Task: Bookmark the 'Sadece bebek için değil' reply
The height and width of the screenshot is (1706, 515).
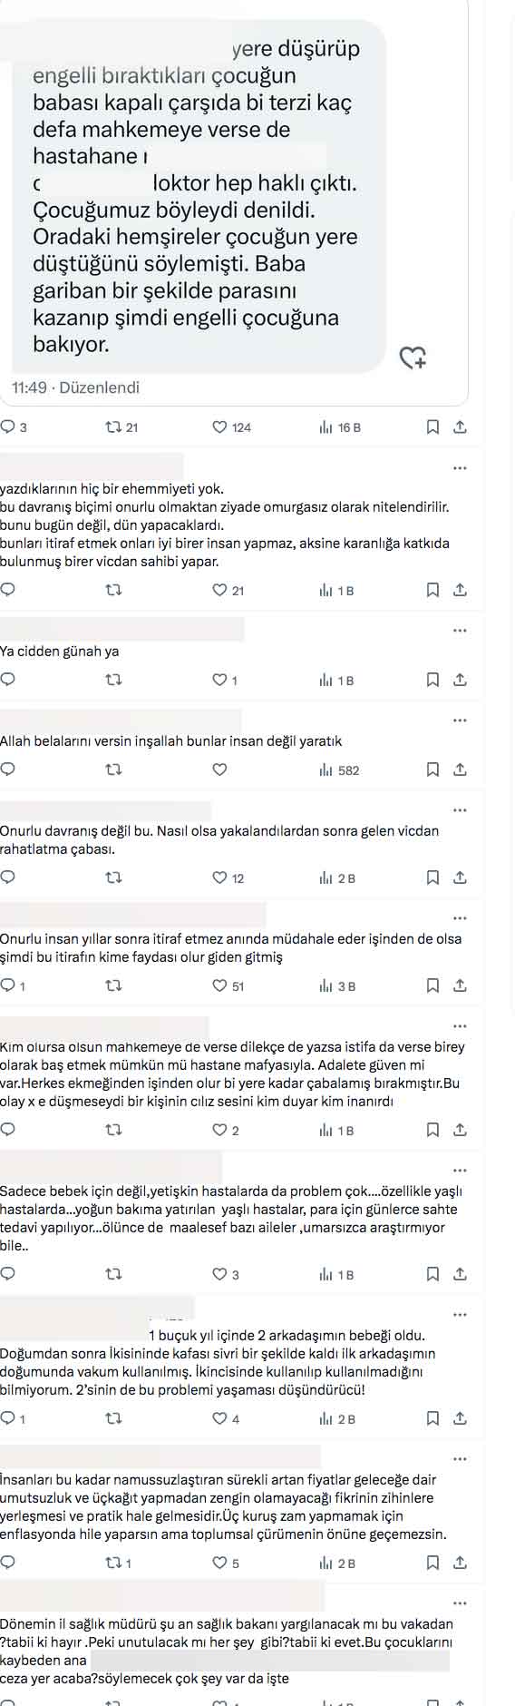Action: click(x=432, y=1275)
